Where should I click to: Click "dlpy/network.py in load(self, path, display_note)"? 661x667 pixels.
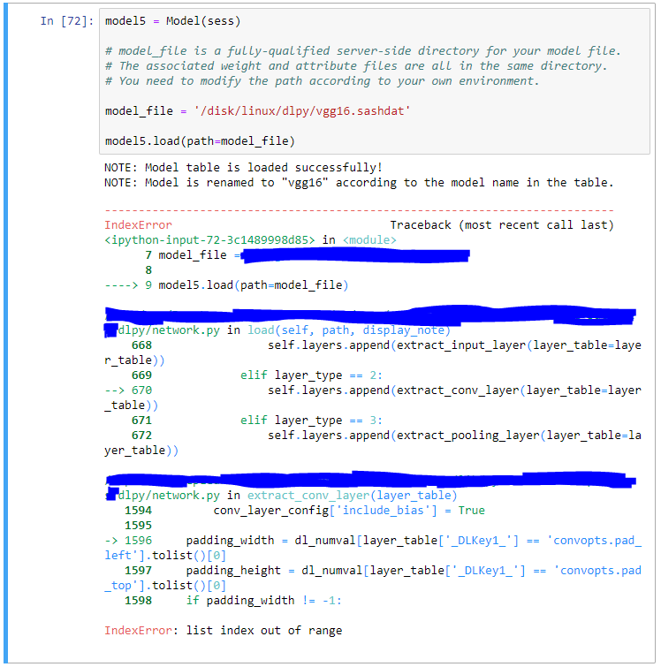(x=284, y=330)
